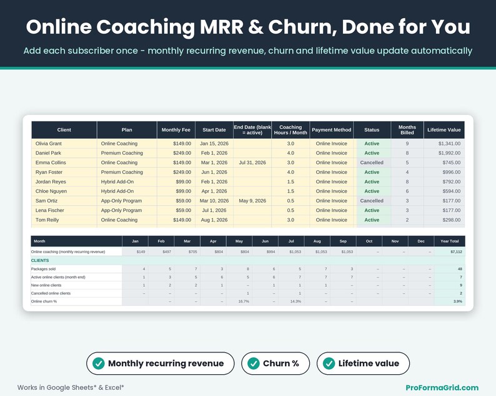
Task: Click the $1,341.00 lifetime value cell
Action: coord(444,143)
